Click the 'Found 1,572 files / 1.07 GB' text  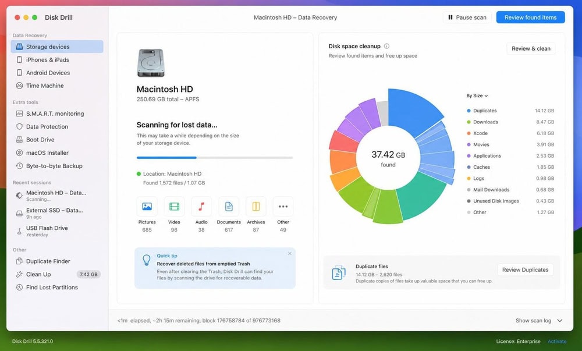174,183
